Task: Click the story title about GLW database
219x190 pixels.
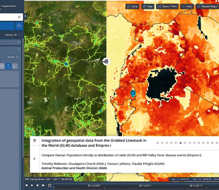Action: click(94, 143)
